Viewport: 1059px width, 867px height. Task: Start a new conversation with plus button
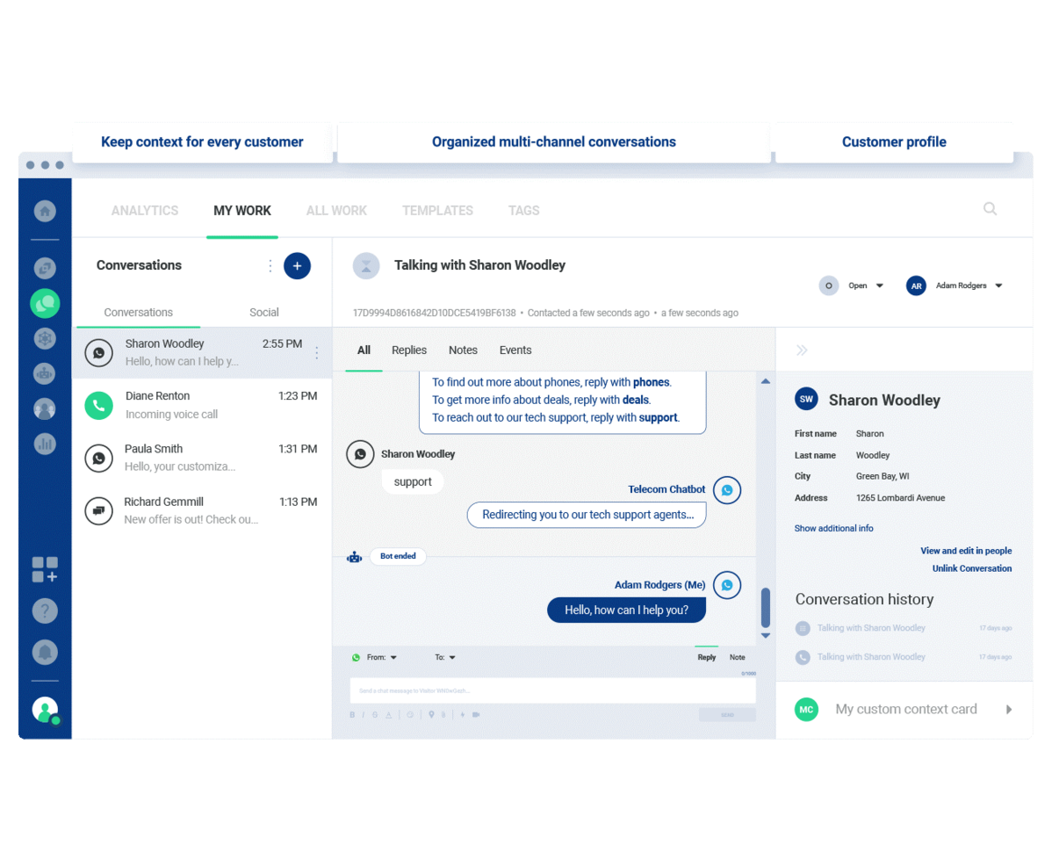(297, 265)
